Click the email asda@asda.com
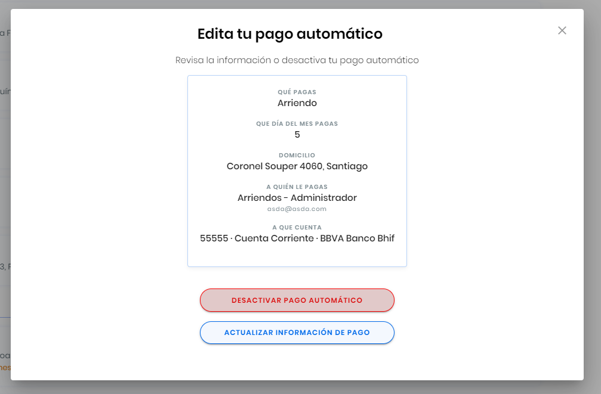 (297, 209)
